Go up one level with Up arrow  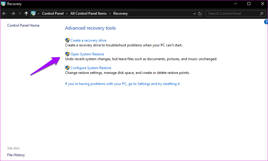26,13
